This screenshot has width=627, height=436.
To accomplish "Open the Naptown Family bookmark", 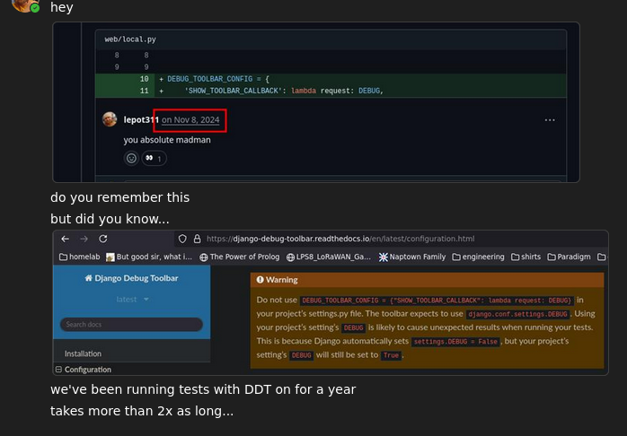I will pyautogui.click(x=412, y=257).
